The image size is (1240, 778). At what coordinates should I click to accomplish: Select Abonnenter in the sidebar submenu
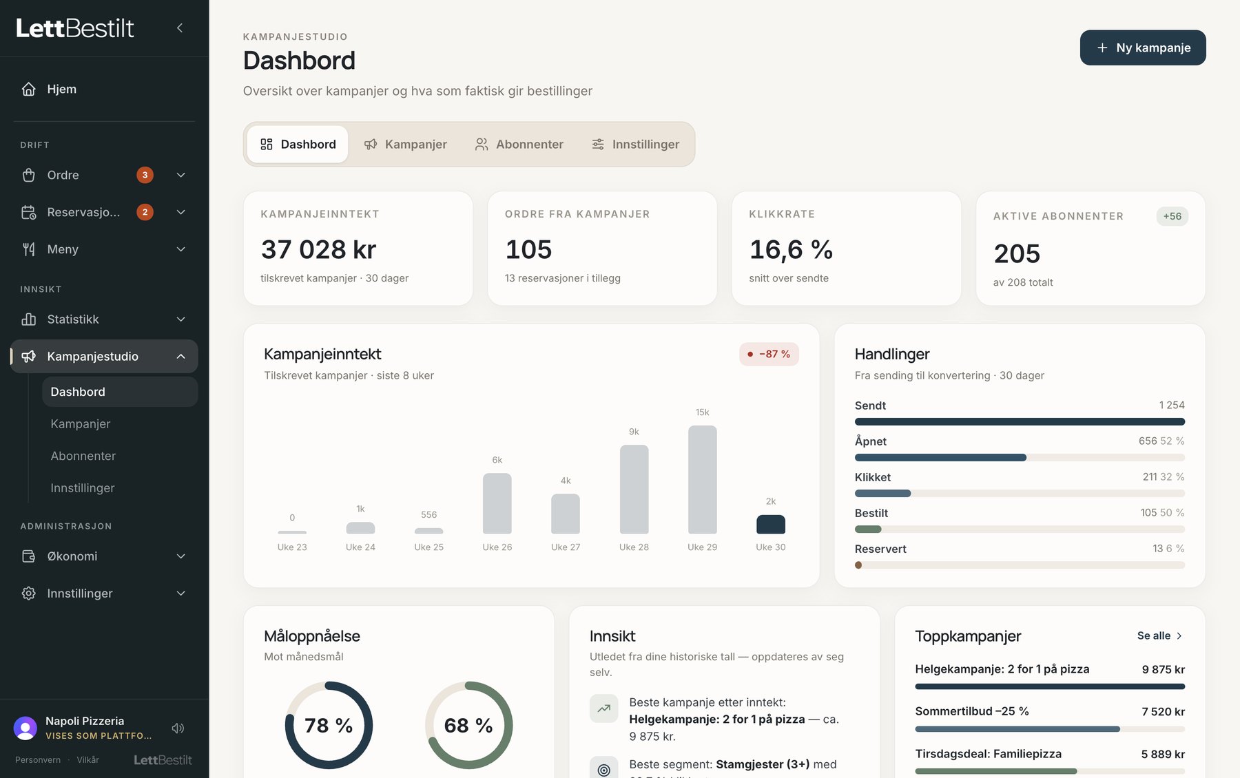click(120, 456)
